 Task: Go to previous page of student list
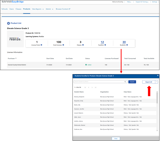[x=89, y=87]
